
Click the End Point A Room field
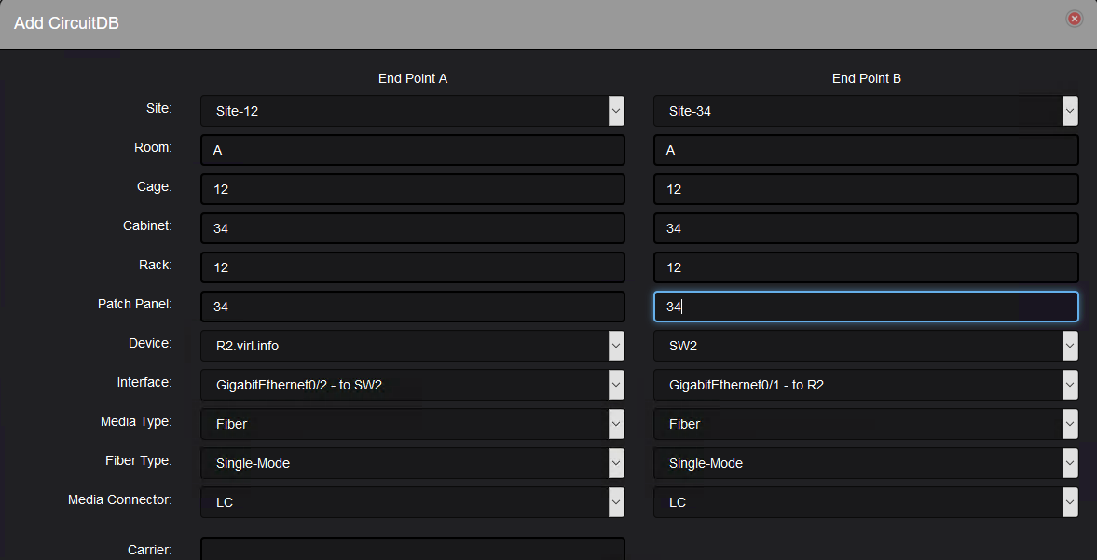pos(412,150)
